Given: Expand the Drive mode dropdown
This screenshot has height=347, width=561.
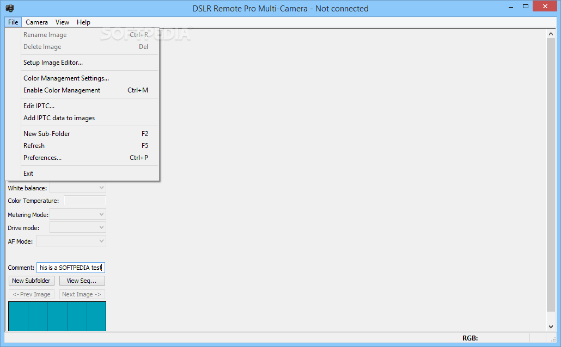Looking at the screenshot, I should 78,227.
